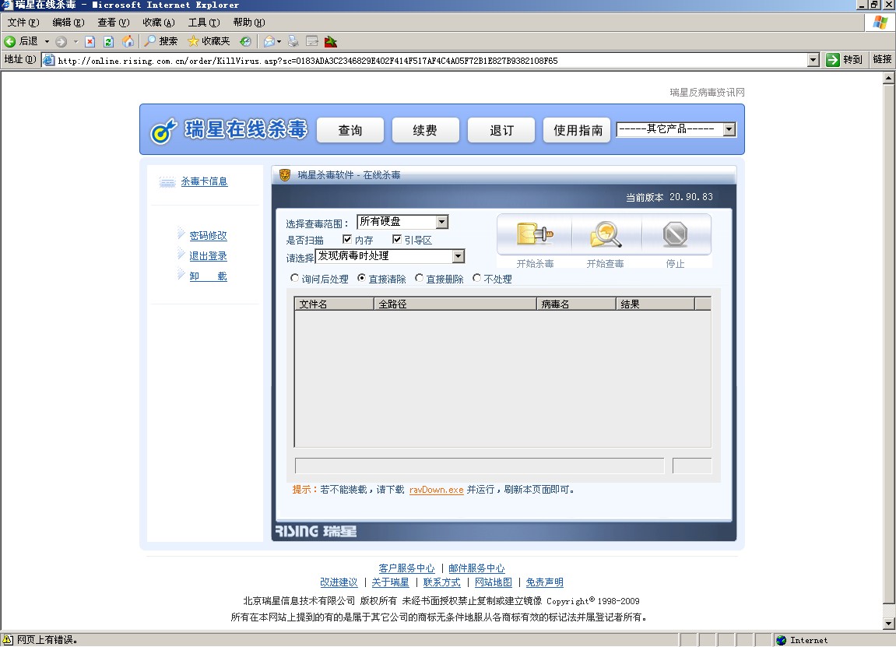
Task: Open Forward button history dropdown arrow
Action: 76,41
